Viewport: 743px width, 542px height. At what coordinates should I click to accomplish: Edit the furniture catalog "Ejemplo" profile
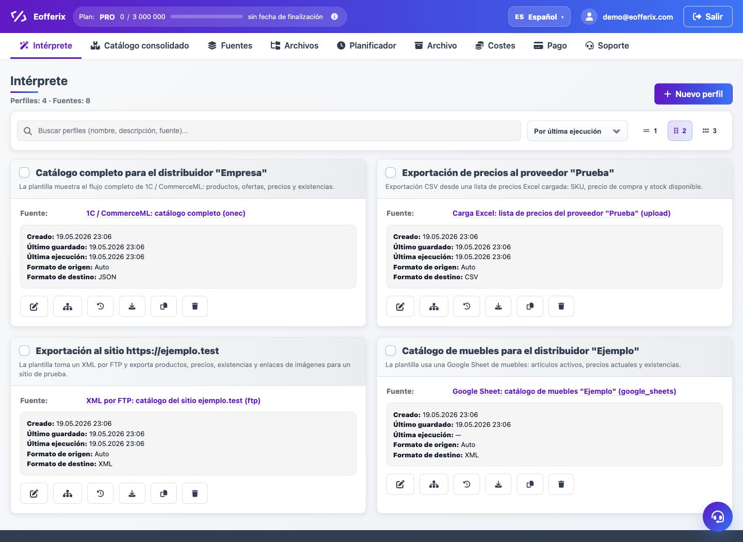[400, 484]
